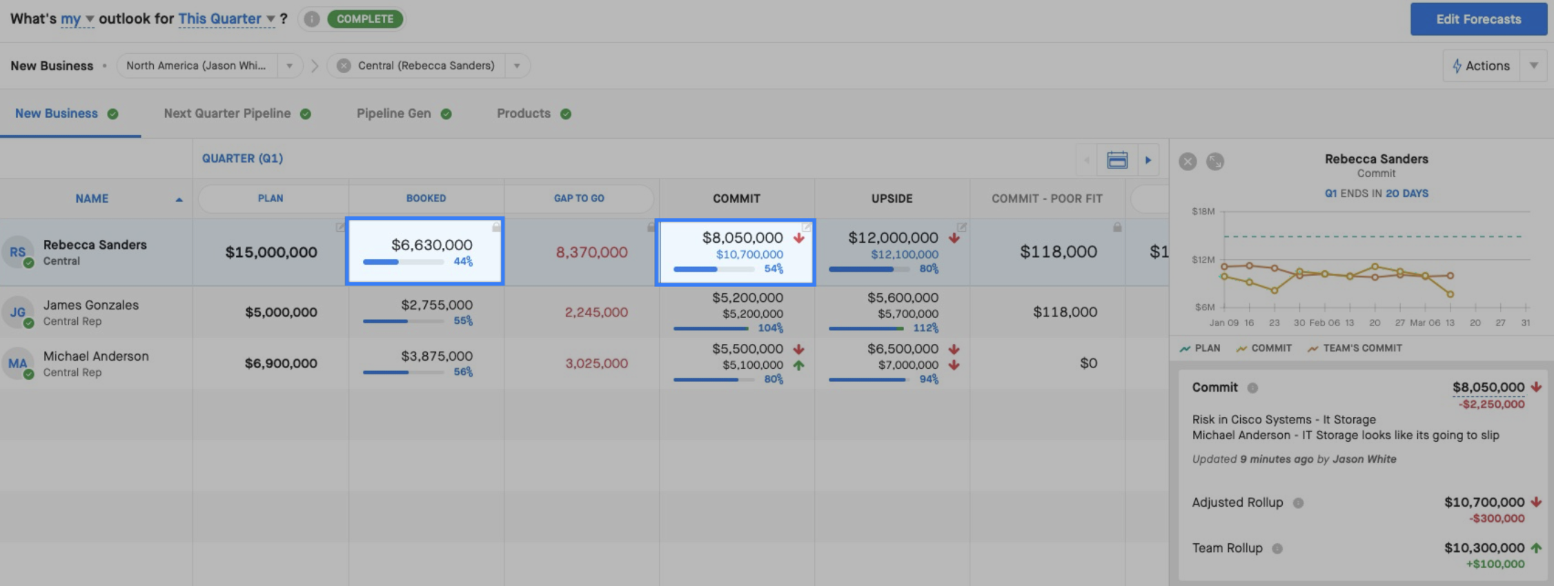
Task: Click the edit icon in Rebecca Sanders' Upside cell
Action: [x=962, y=227]
